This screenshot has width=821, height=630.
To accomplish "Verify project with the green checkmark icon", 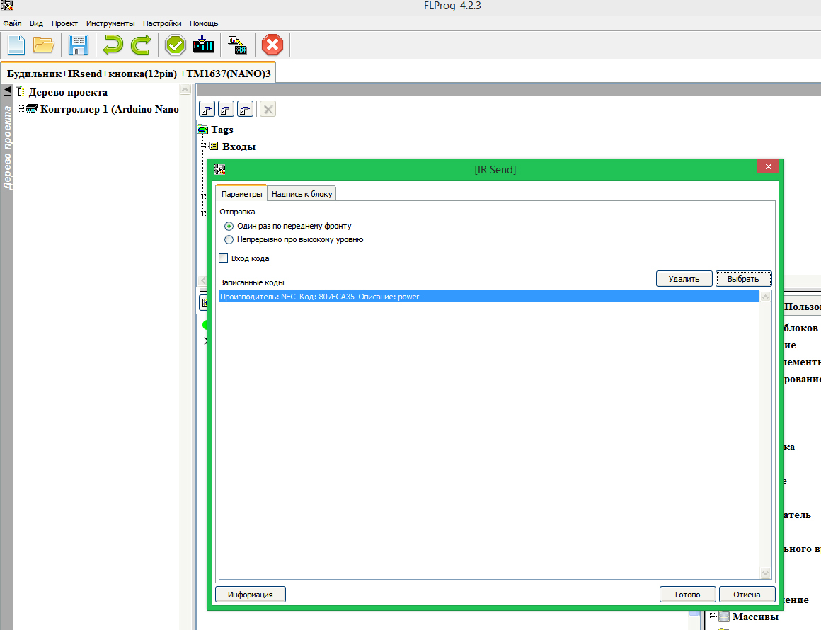I will pyautogui.click(x=175, y=45).
